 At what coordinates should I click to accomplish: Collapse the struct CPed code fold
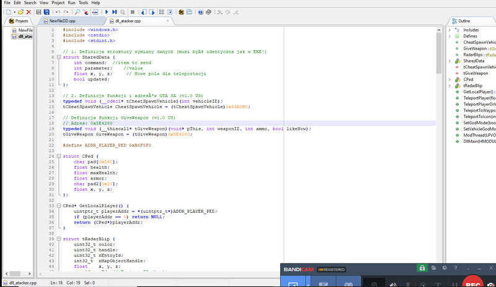[x=58, y=156]
